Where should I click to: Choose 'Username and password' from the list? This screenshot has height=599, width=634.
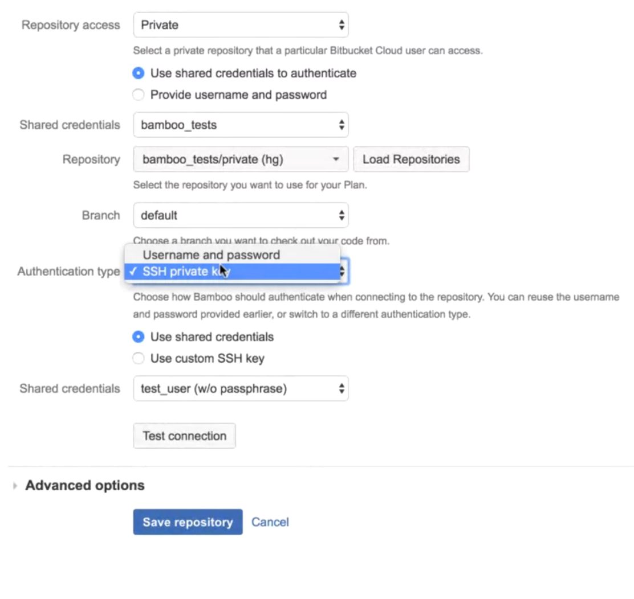(211, 255)
